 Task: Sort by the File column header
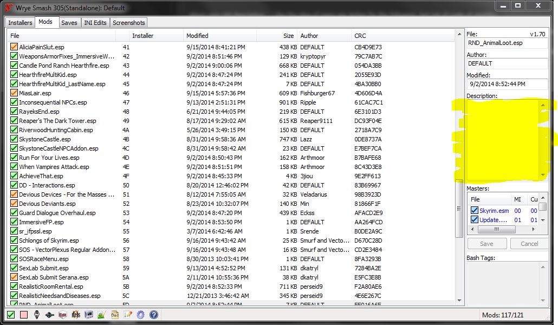coord(62,36)
